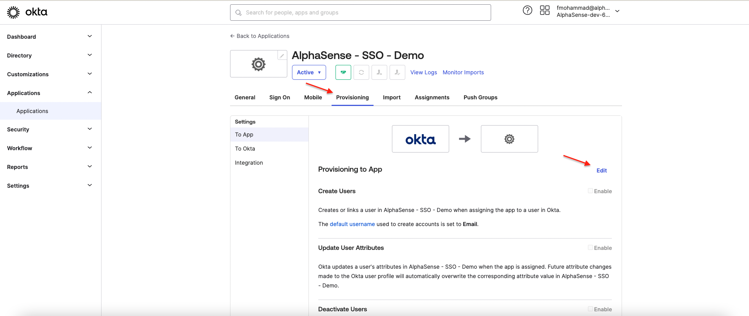The image size is (749, 316).
Task: Click the last user icon before View Logs
Action: click(397, 72)
